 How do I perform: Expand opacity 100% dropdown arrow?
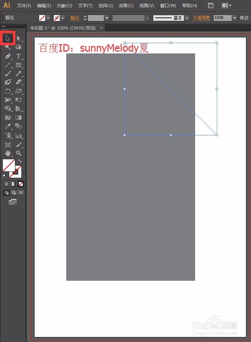tap(234, 18)
